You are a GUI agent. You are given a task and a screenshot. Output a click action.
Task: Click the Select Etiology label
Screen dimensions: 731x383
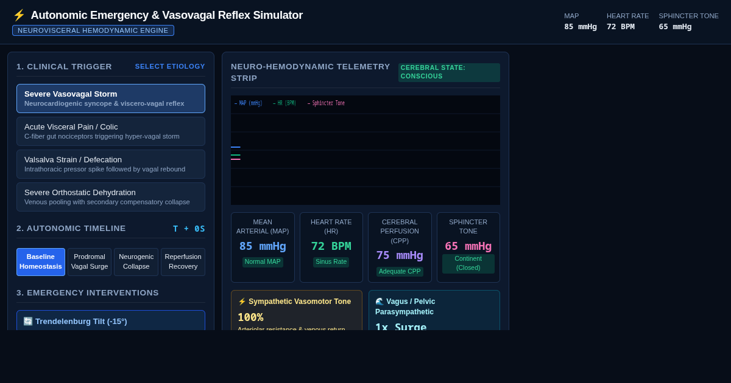coord(170,66)
